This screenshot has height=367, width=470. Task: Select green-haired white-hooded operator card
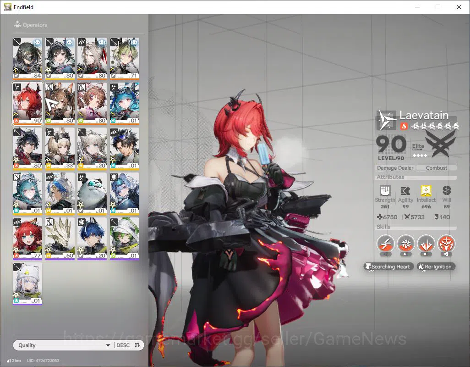(x=125, y=238)
